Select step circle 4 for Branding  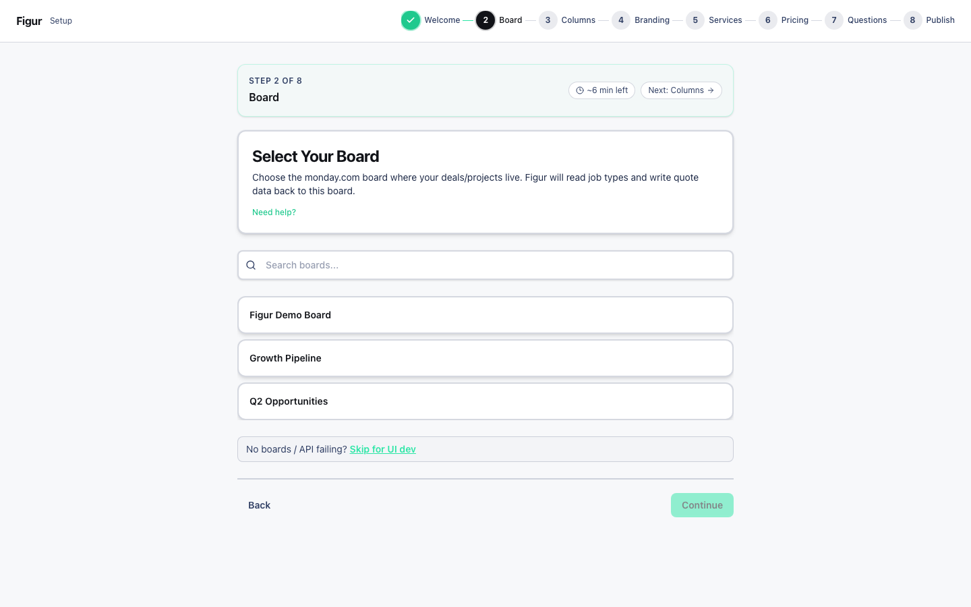tap(621, 20)
